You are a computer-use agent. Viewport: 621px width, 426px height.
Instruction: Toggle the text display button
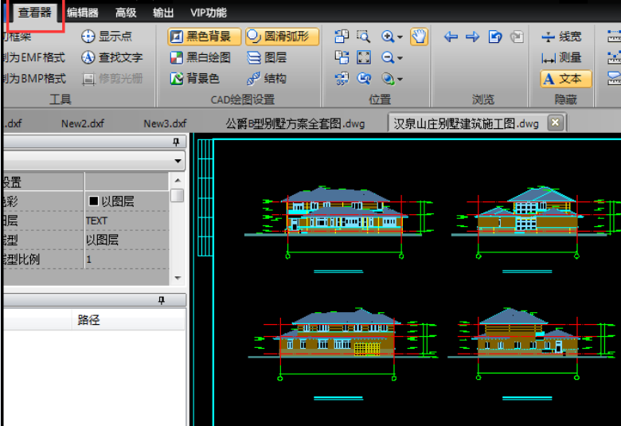point(565,79)
